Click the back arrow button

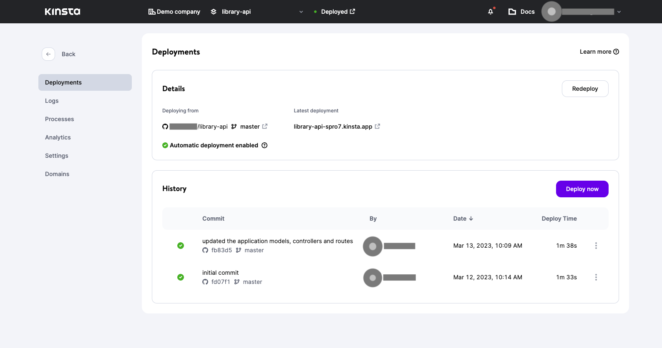pyautogui.click(x=48, y=54)
